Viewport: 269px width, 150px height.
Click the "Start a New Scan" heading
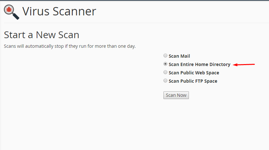click(42, 35)
